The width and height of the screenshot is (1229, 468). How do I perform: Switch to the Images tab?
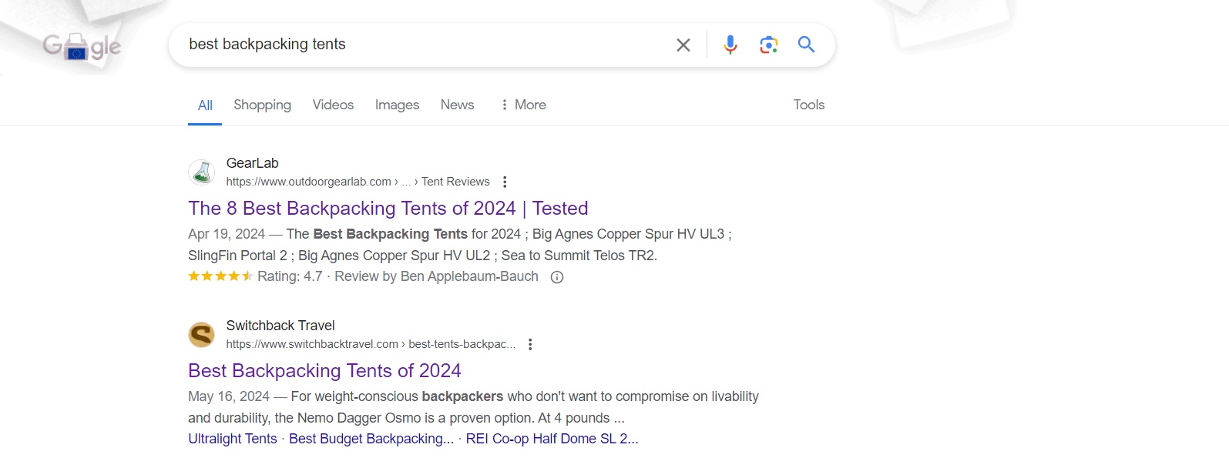tap(397, 105)
